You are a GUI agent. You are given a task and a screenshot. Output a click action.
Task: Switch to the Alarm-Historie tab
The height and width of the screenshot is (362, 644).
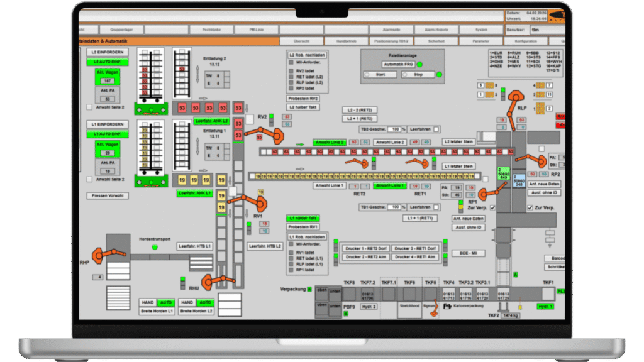[x=436, y=30]
